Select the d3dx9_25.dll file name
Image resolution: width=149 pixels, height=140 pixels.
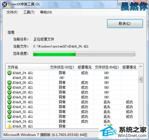[23, 78]
